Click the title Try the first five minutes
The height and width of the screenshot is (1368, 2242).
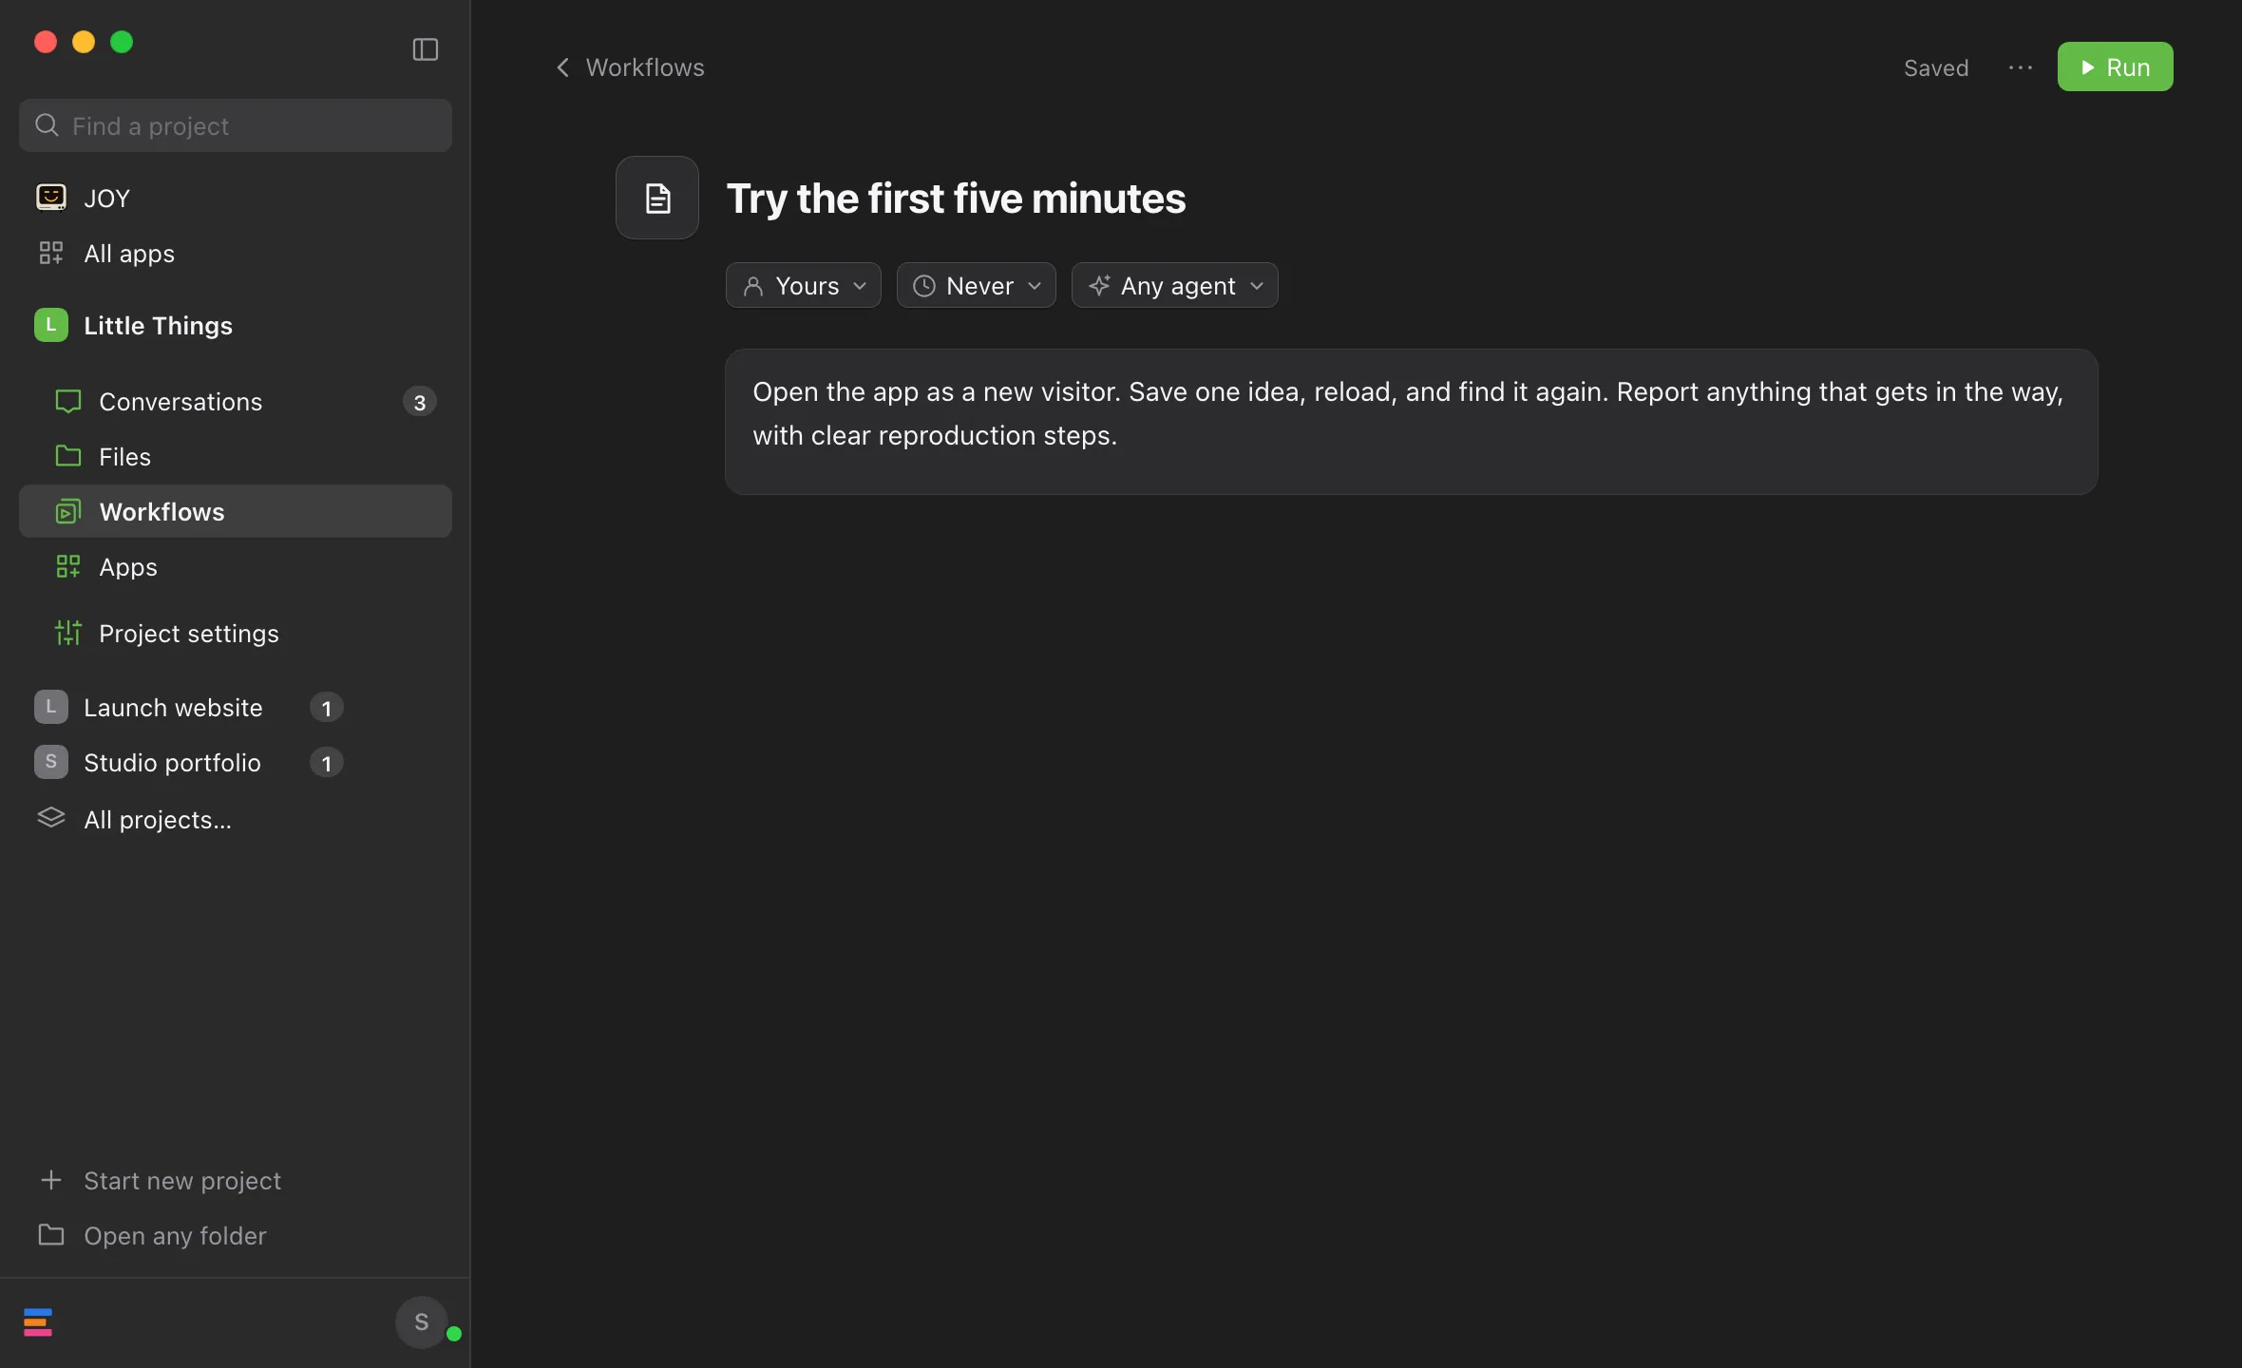coord(956,198)
